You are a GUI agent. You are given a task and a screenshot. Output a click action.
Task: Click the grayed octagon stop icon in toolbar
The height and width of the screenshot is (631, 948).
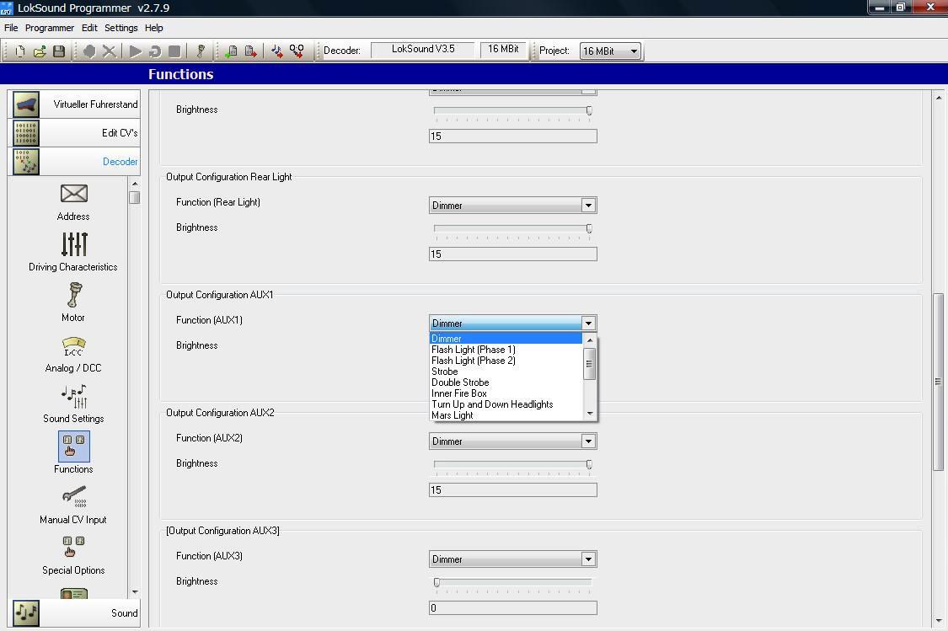coord(89,51)
